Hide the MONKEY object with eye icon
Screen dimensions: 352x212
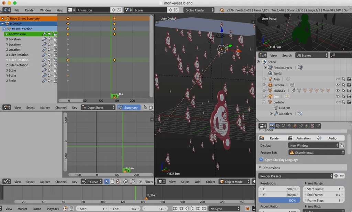pos(338,91)
